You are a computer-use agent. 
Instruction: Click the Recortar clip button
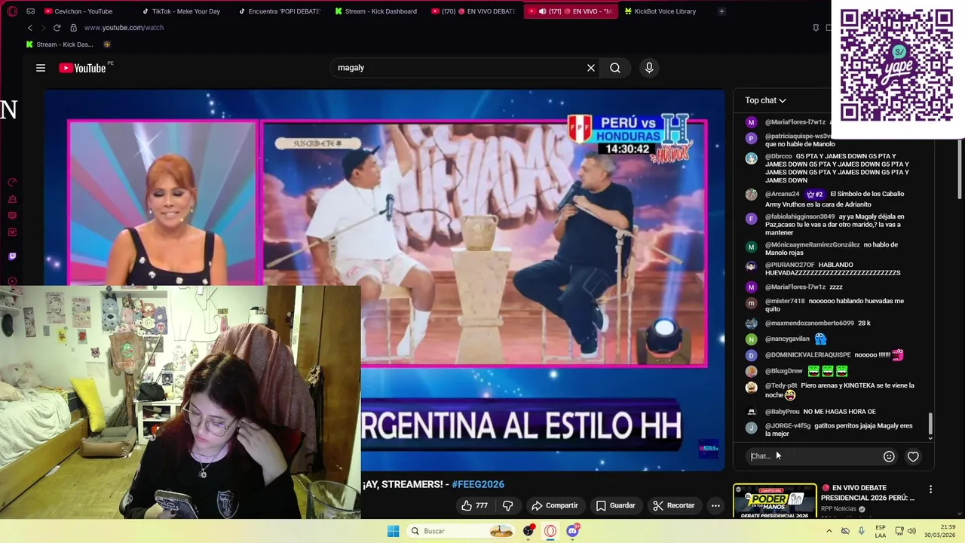tap(673, 505)
